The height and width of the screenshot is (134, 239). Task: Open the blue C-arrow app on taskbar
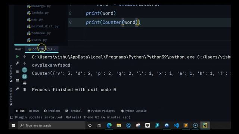[128, 125]
